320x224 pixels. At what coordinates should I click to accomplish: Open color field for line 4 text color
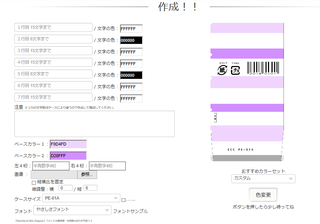coord(131,63)
